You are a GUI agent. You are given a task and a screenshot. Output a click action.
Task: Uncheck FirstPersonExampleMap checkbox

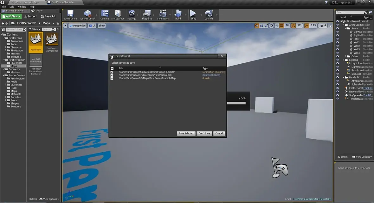coord(112,78)
